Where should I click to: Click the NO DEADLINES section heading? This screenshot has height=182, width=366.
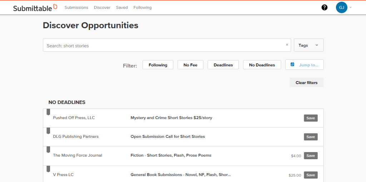pos(67,102)
